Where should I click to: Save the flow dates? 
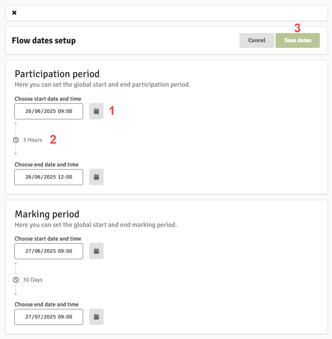point(297,40)
